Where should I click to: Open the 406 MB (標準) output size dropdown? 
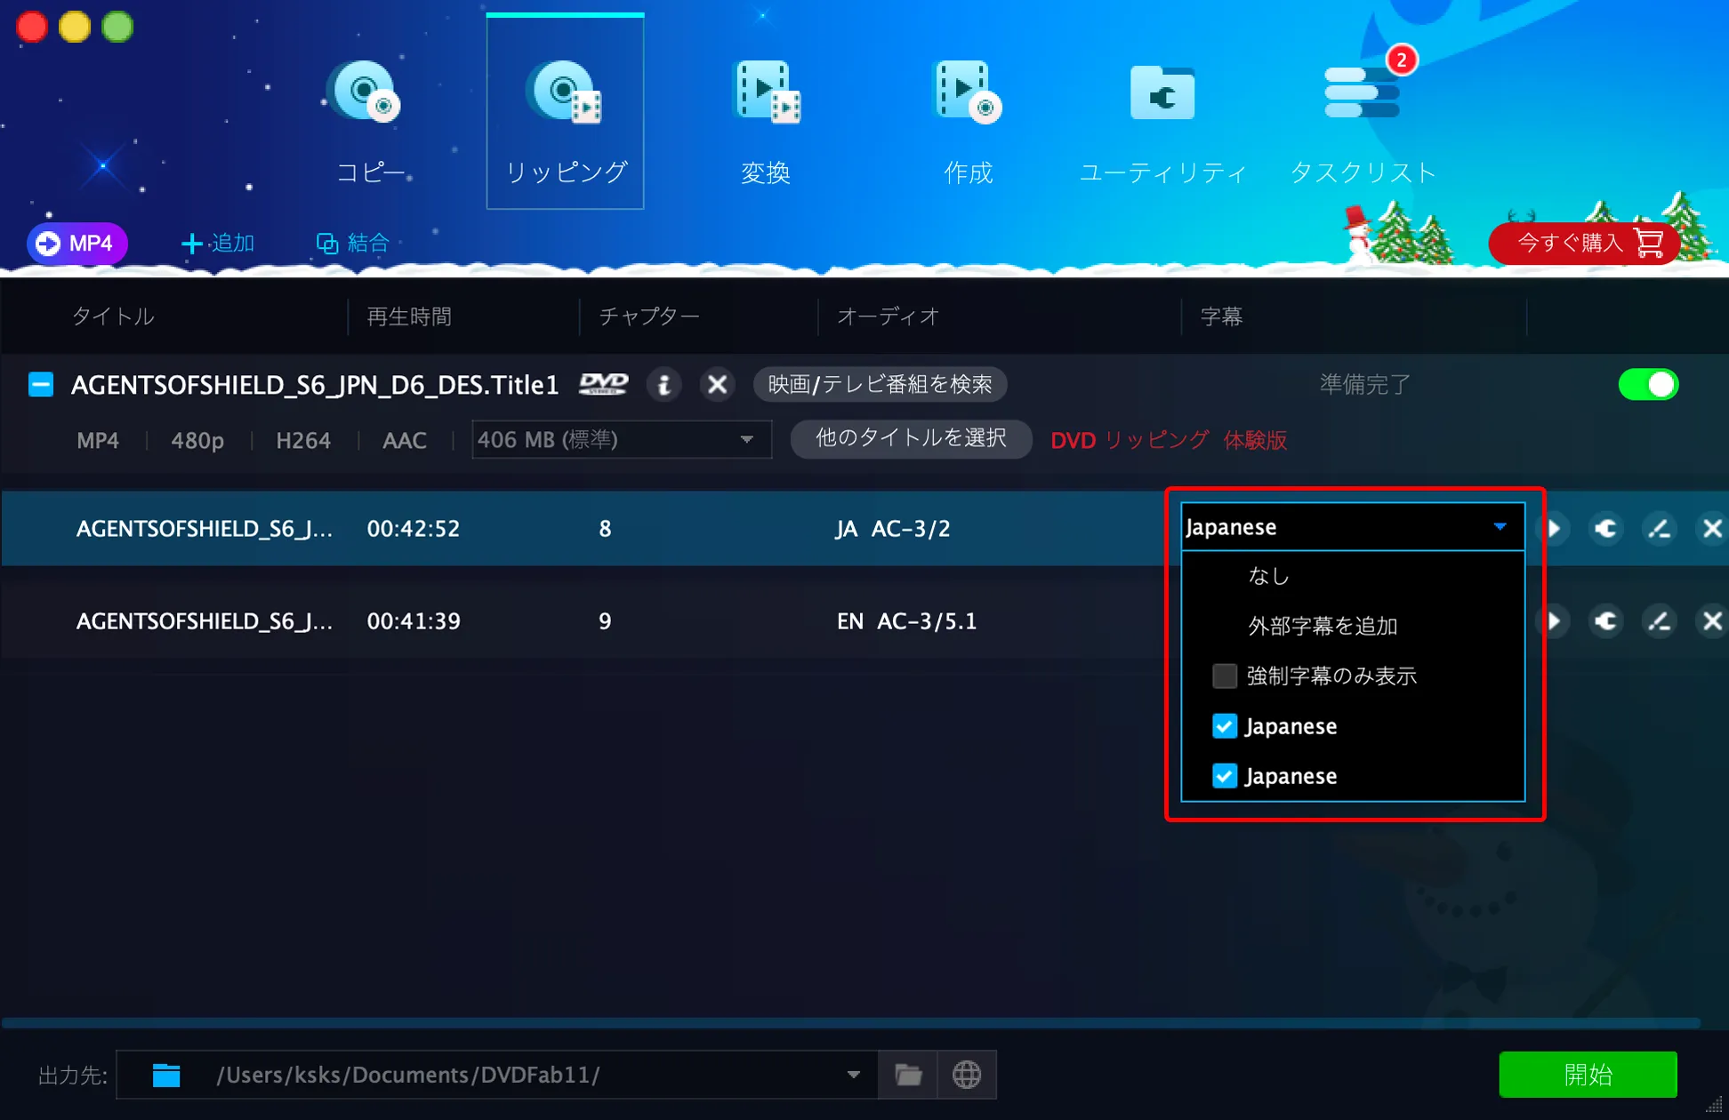pos(621,439)
